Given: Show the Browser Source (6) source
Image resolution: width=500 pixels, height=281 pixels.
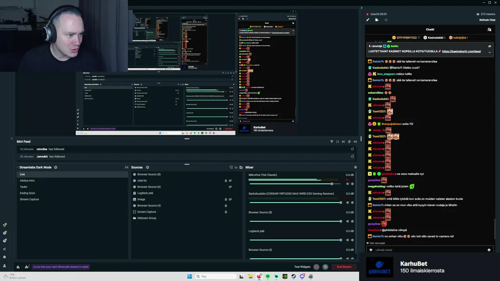Looking at the screenshot, I should [230, 187].
